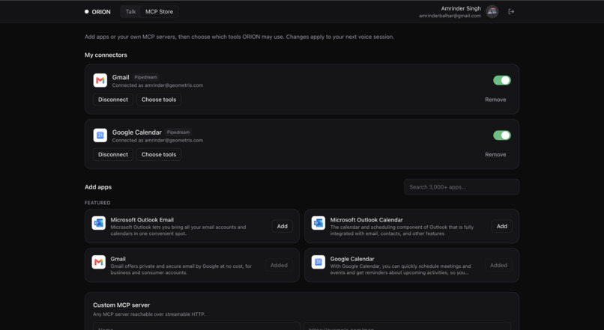Click the Pipedream badge next to Gmail
Screen dimensions: 604x330
[x=145, y=77]
